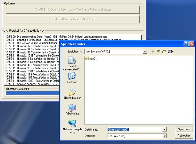Open Eigene Dateien from places bar
This screenshot has height=144, width=196.
click(72, 93)
